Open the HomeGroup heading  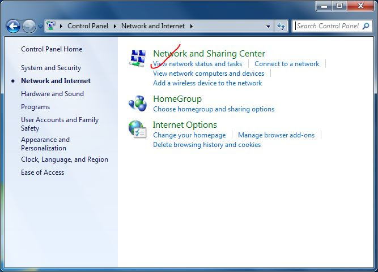[x=177, y=99]
